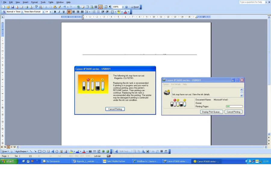Open the Tools menu
The image size is (271, 169).
coord(43,2)
